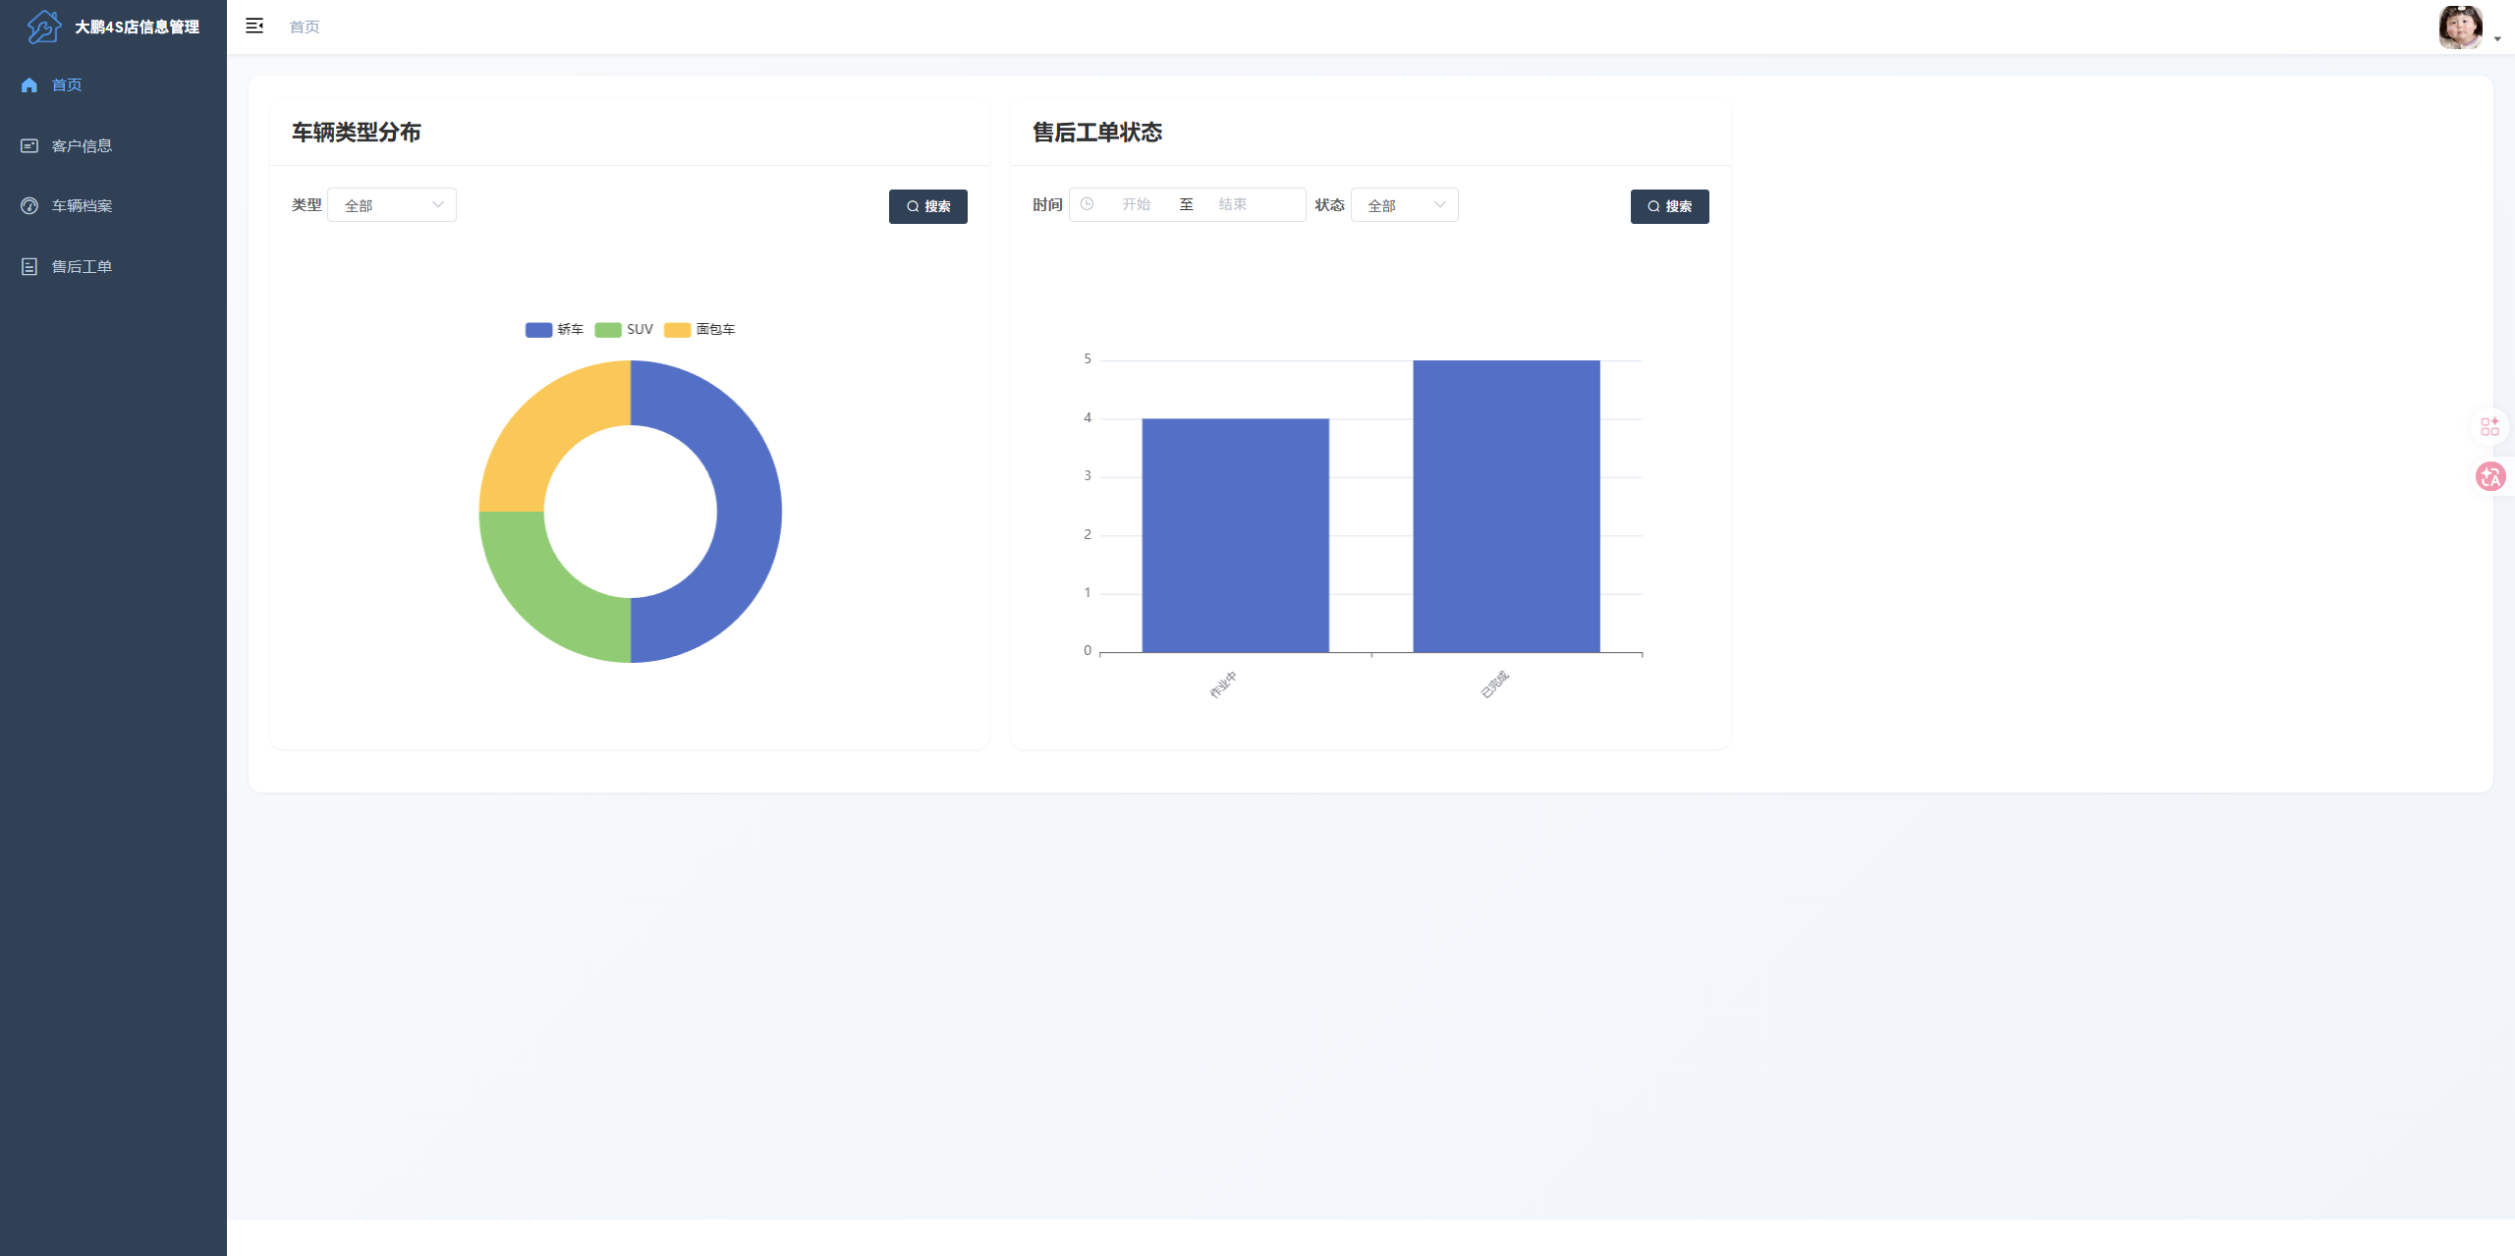Open the 售后工单 menu item
This screenshot has width=2515, height=1256.
pos(113,266)
